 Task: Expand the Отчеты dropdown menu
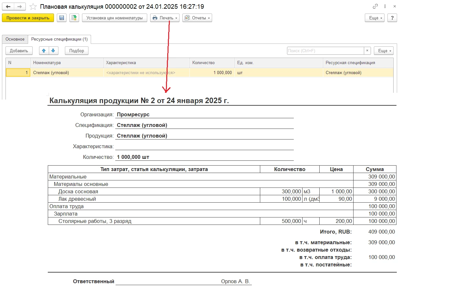[197, 18]
